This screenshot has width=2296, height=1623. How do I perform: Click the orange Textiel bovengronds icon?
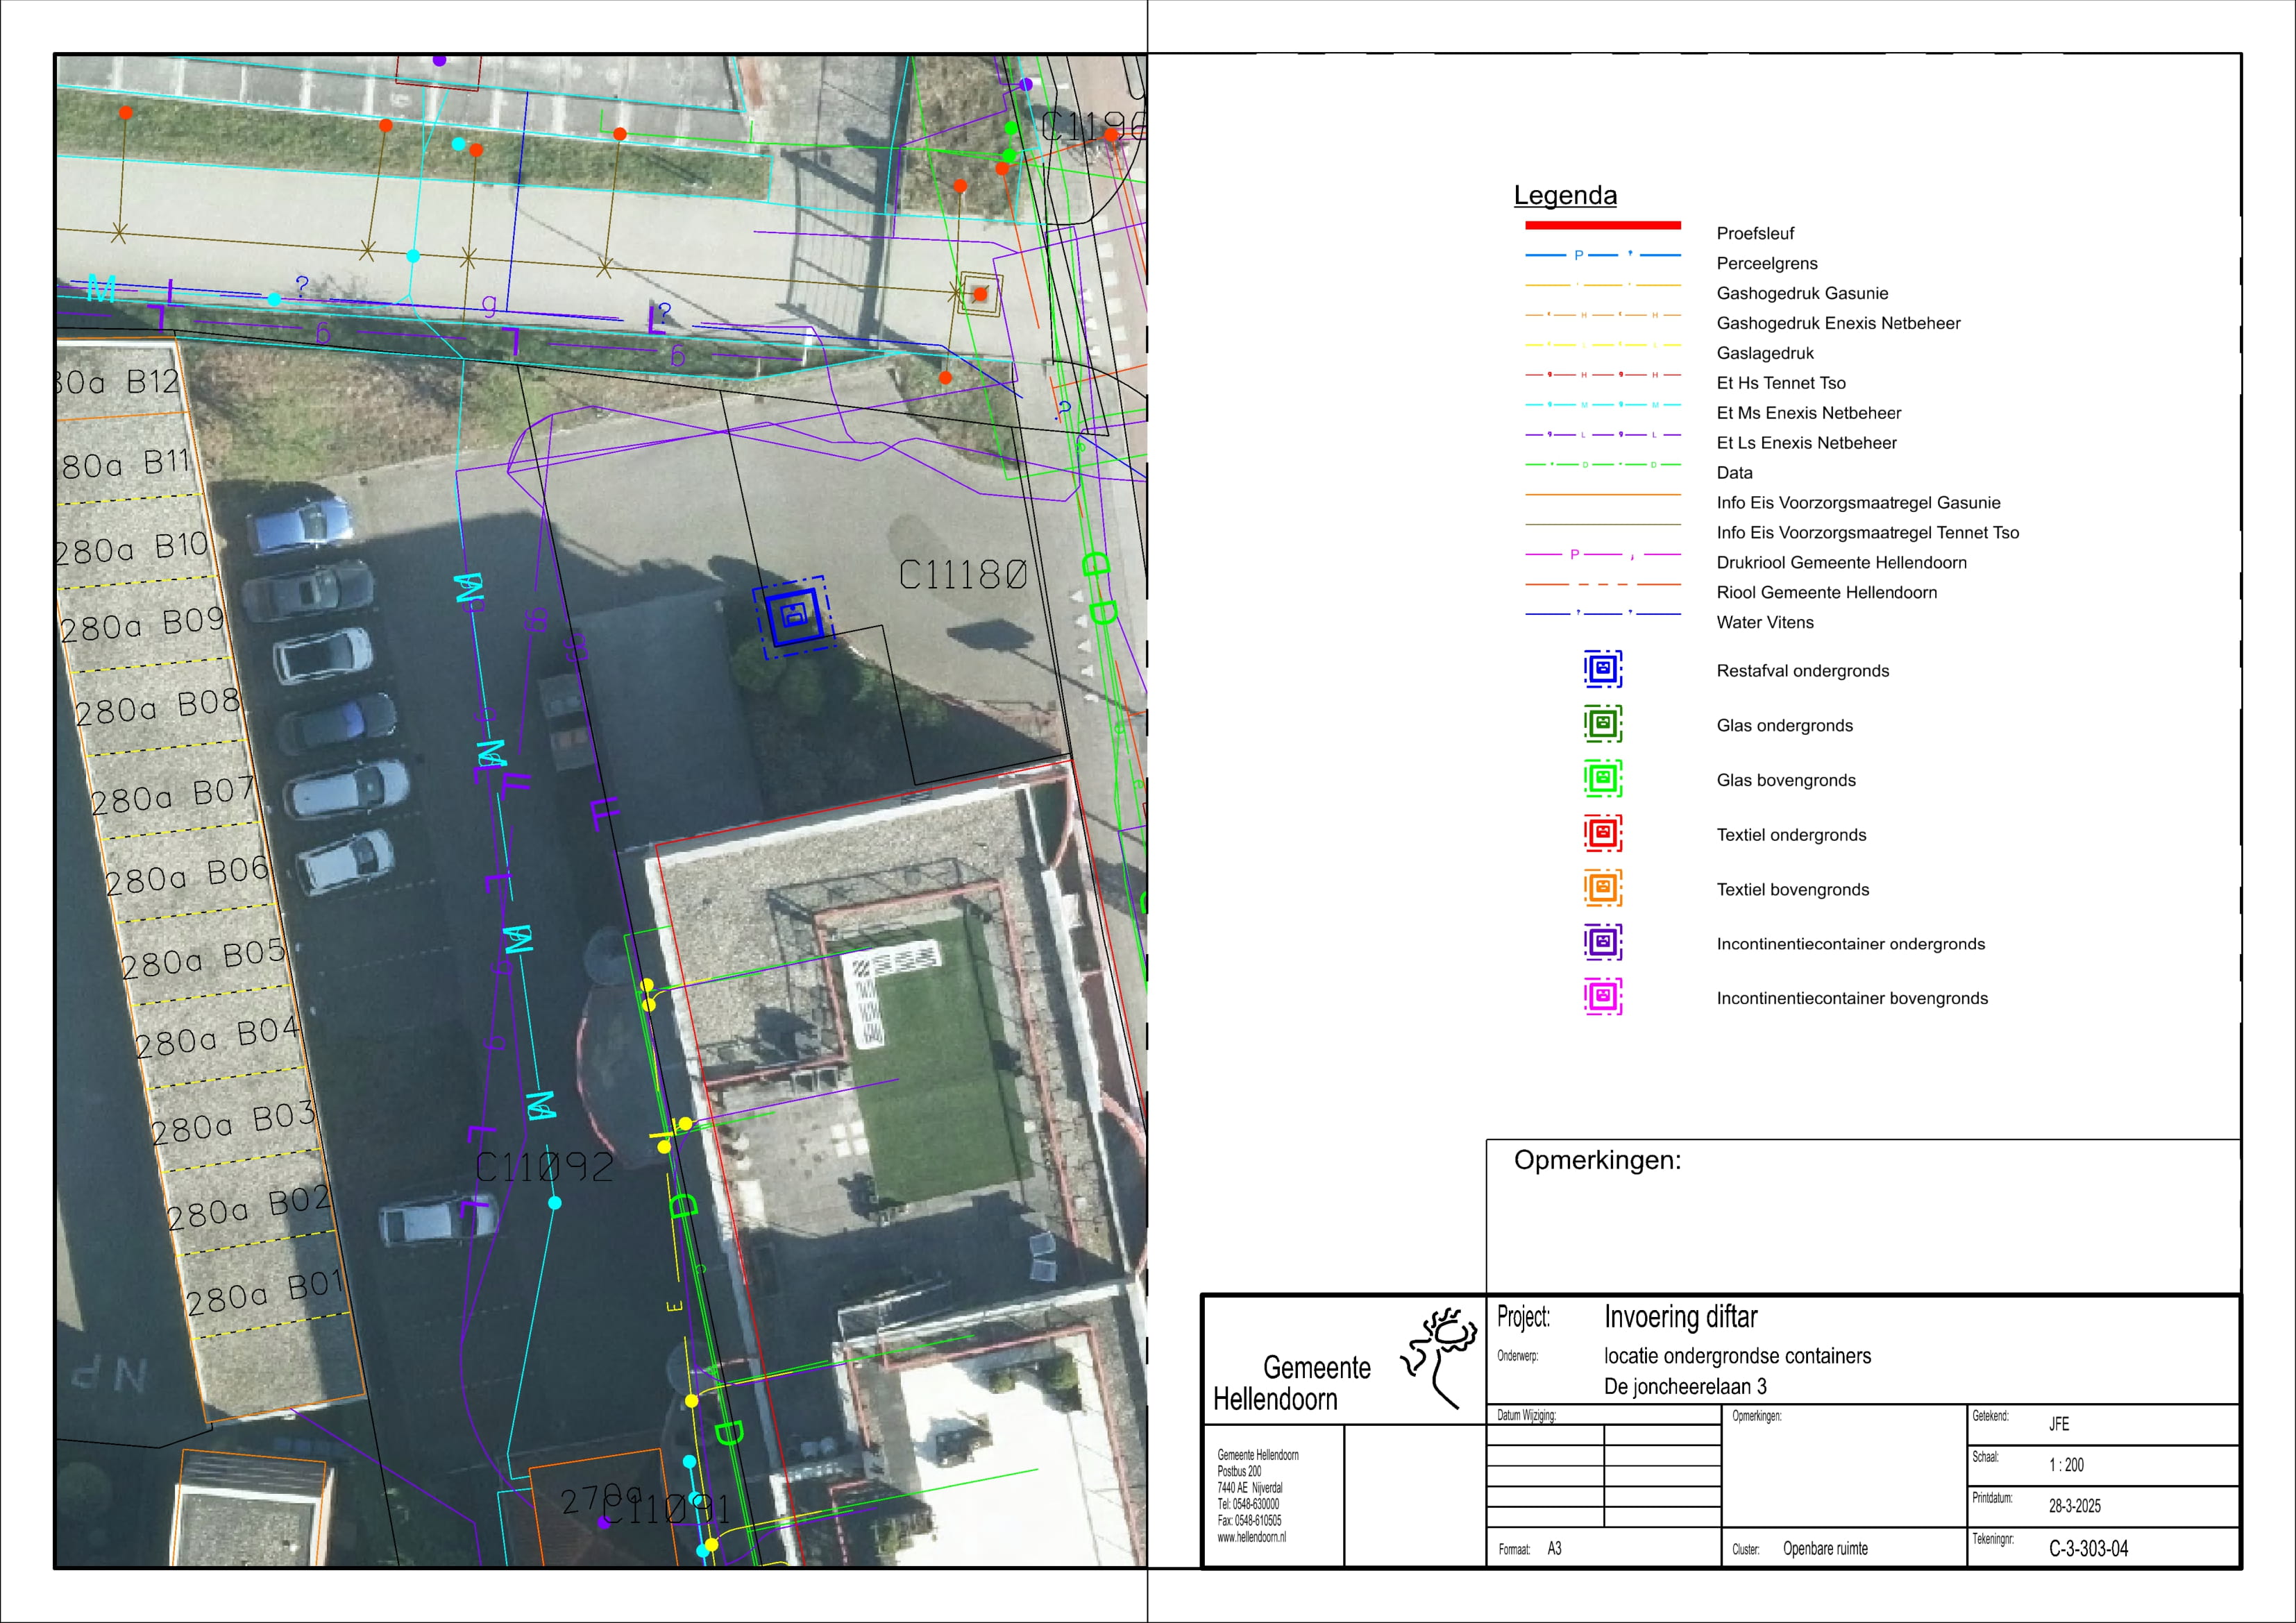[1602, 887]
